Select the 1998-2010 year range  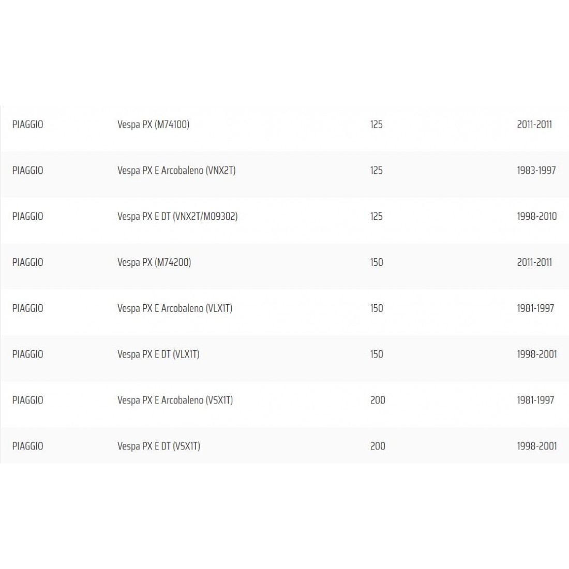pos(537,216)
